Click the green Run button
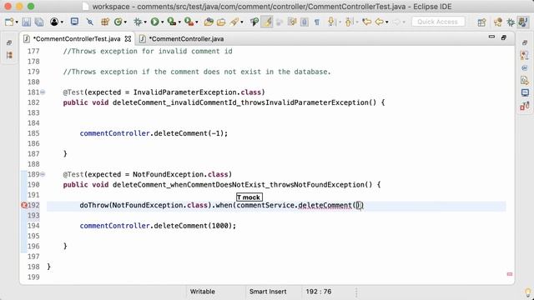Image resolution: width=534 pixels, height=300 pixels. pos(154,22)
